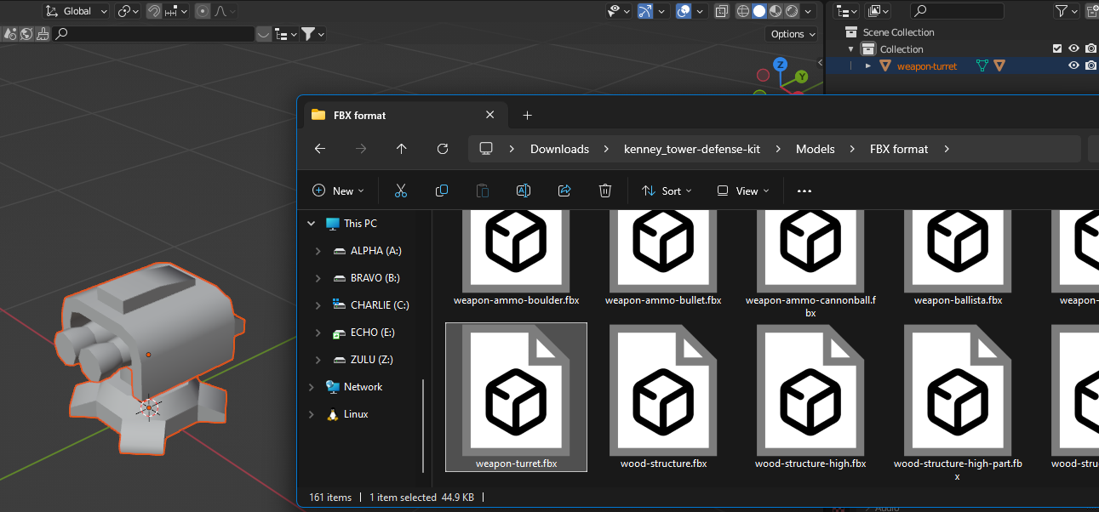Toggle snapping magnet icon in Blender header
Image resolution: width=1099 pixels, height=512 pixels.
(x=154, y=11)
